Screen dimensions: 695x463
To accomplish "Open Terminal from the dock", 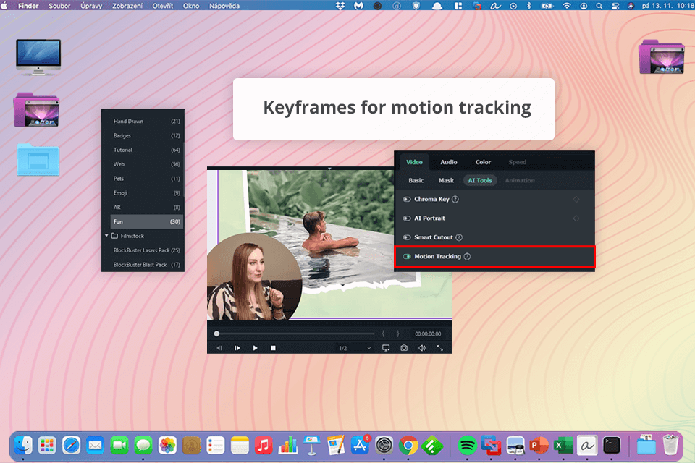I will [x=611, y=446].
